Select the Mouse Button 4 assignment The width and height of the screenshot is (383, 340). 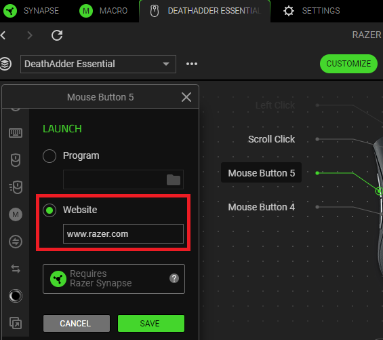262,207
